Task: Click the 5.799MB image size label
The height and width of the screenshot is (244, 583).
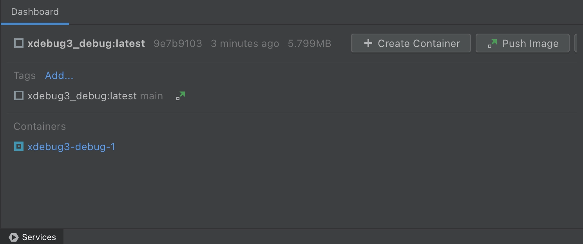Action: pyautogui.click(x=310, y=43)
